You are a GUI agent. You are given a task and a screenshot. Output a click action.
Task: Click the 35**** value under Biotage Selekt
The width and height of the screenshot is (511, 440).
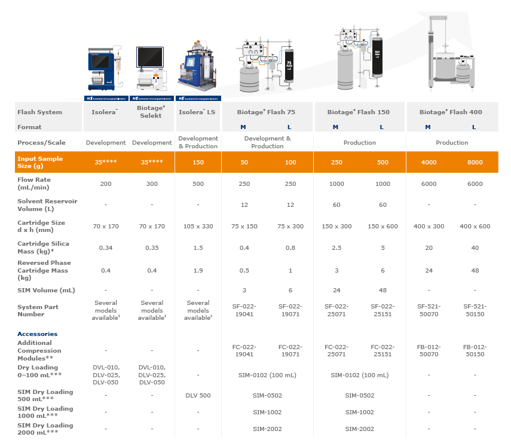tap(151, 162)
